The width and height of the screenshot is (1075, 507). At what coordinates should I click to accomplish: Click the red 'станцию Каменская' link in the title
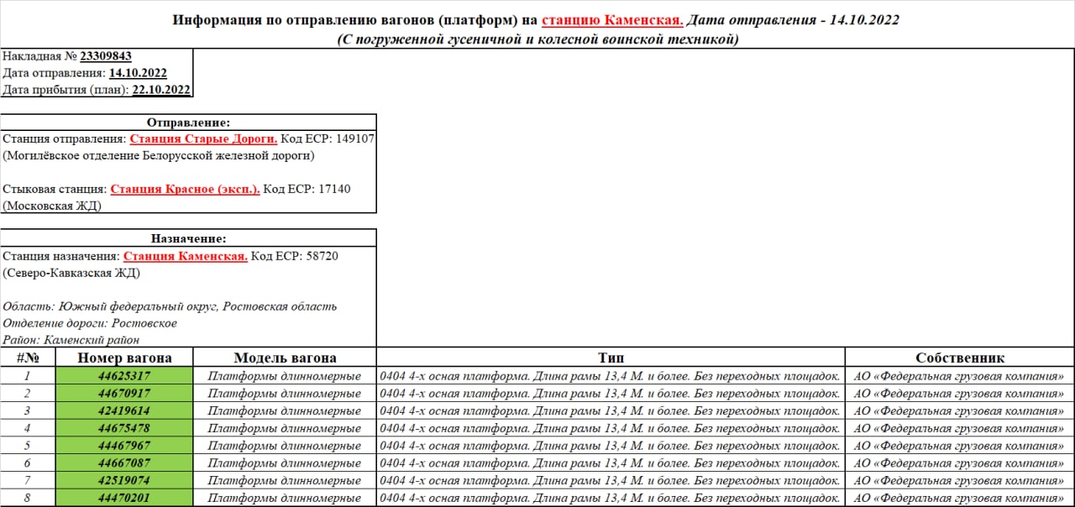pyautogui.click(x=612, y=19)
